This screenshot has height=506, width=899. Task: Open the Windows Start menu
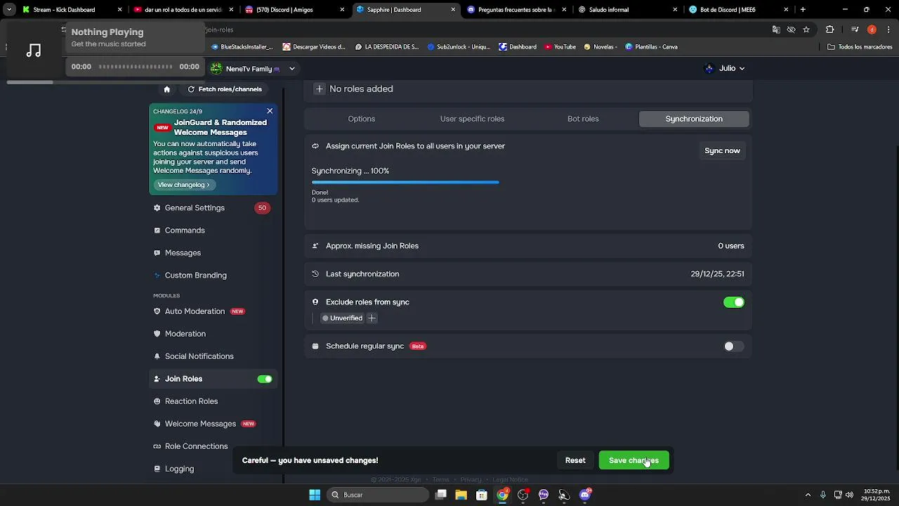pos(315,495)
